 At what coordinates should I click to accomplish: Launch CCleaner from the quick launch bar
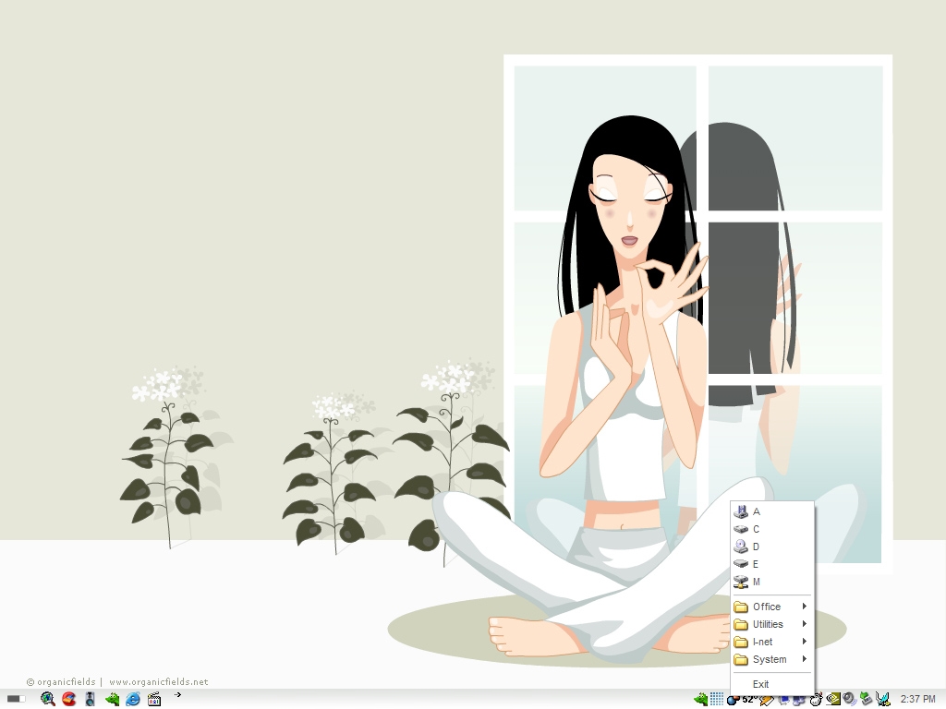click(69, 699)
